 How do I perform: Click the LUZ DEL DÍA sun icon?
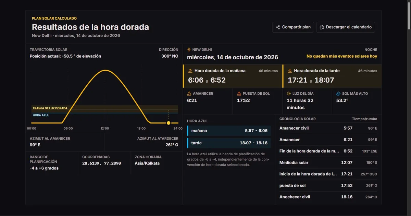[289, 94]
